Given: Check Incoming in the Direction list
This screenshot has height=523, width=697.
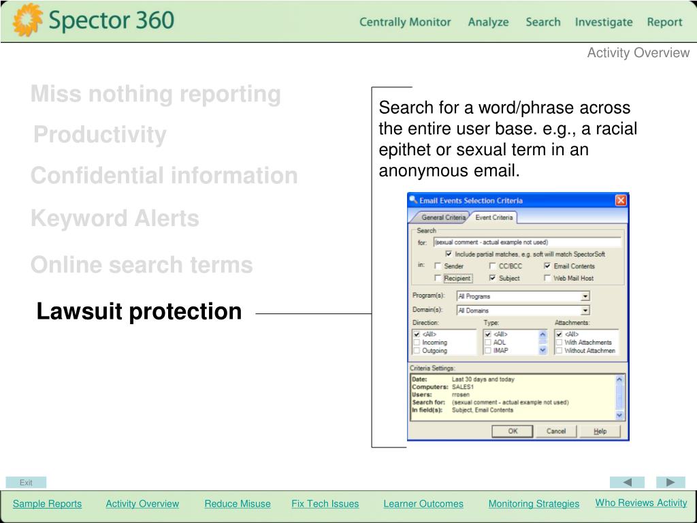Looking at the screenshot, I should pos(417,343).
